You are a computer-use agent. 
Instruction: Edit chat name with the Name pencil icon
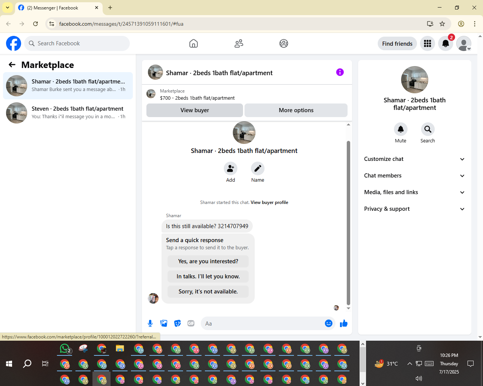[x=258, y=168]
